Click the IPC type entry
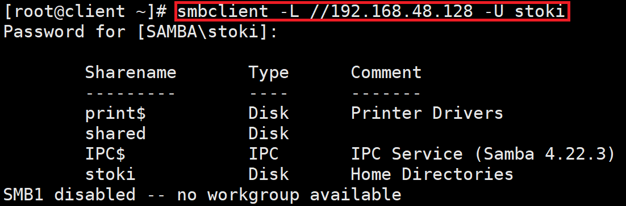Viewport: 626px width, 206px height. 264,154
